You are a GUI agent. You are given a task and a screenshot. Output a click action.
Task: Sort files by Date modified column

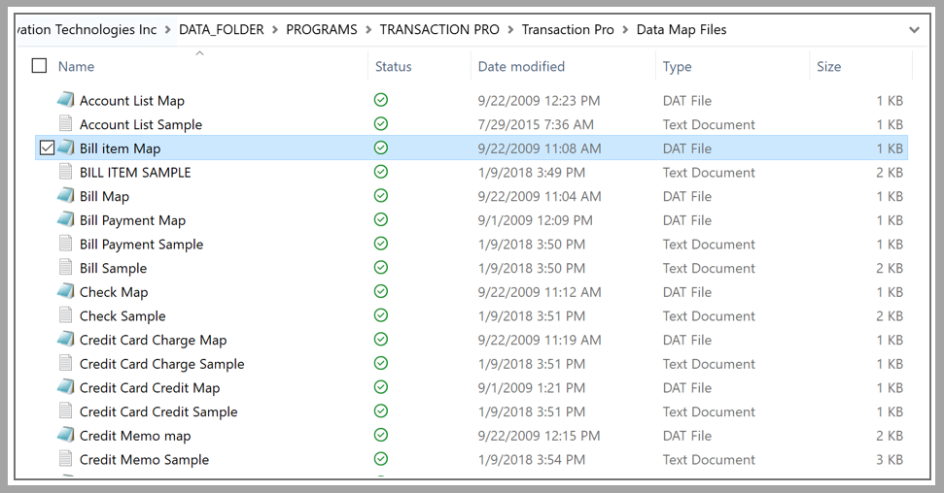click(521, 66)
